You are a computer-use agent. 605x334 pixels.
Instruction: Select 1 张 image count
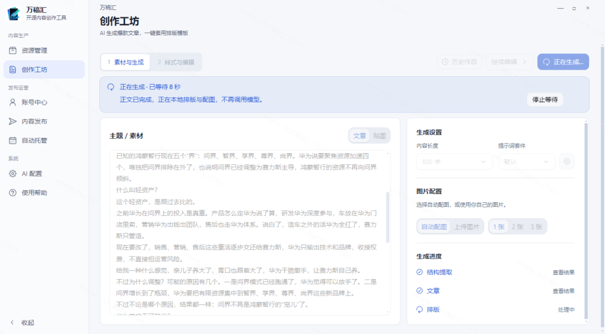click(499, 226)
